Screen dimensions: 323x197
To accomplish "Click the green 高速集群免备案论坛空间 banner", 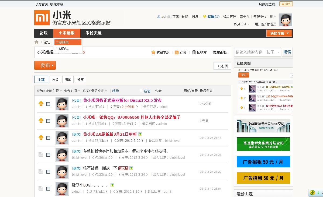I will coord(263,144).
